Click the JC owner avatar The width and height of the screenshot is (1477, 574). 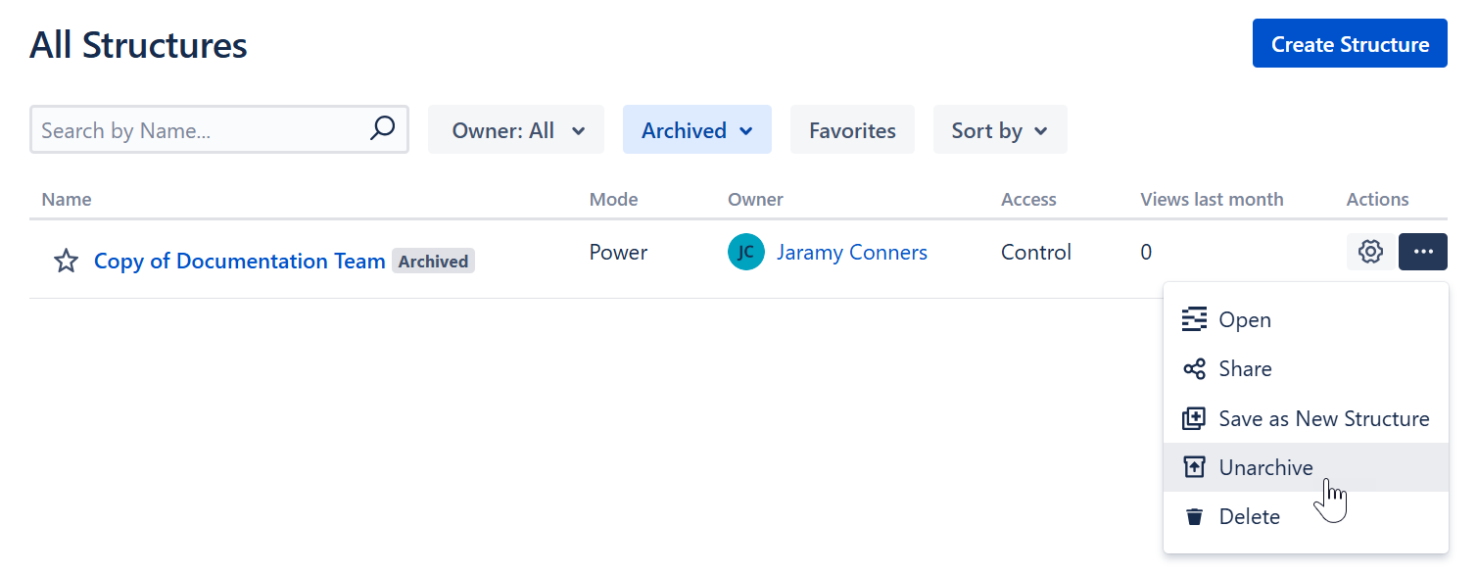pyautogui.click(x=746, y=253)
